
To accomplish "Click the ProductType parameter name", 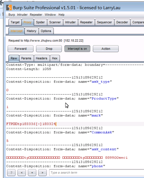I will click(104, 99).
